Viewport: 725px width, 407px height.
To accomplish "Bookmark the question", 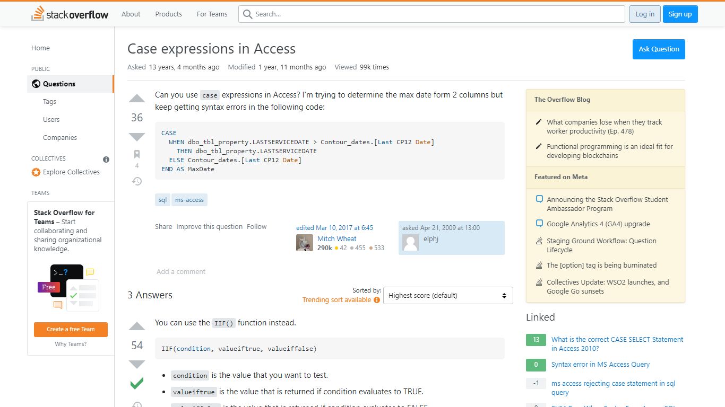I will [137, 154].
